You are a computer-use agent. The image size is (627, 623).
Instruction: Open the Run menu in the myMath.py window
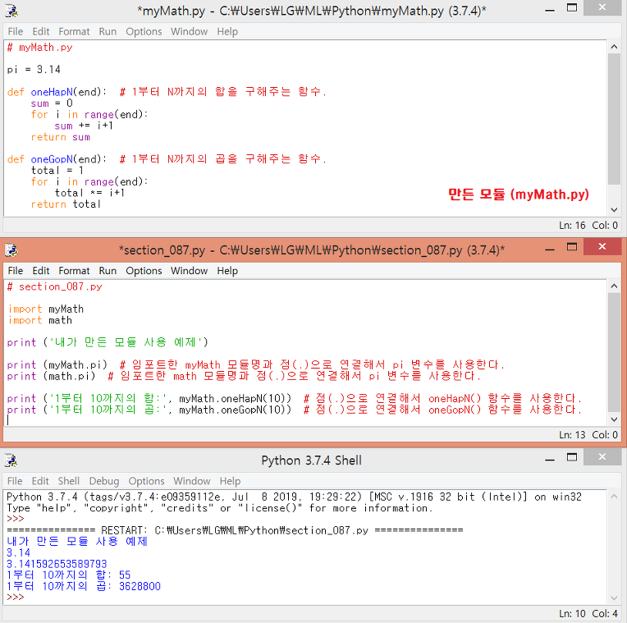[108, 31]
